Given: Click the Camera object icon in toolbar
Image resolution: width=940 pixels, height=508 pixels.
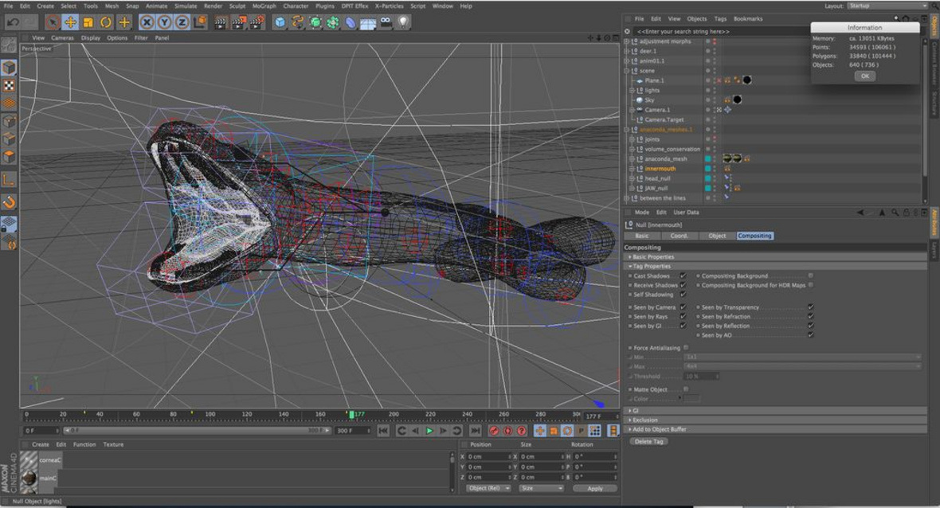Looking at the screenshot, I should (386, 22).
